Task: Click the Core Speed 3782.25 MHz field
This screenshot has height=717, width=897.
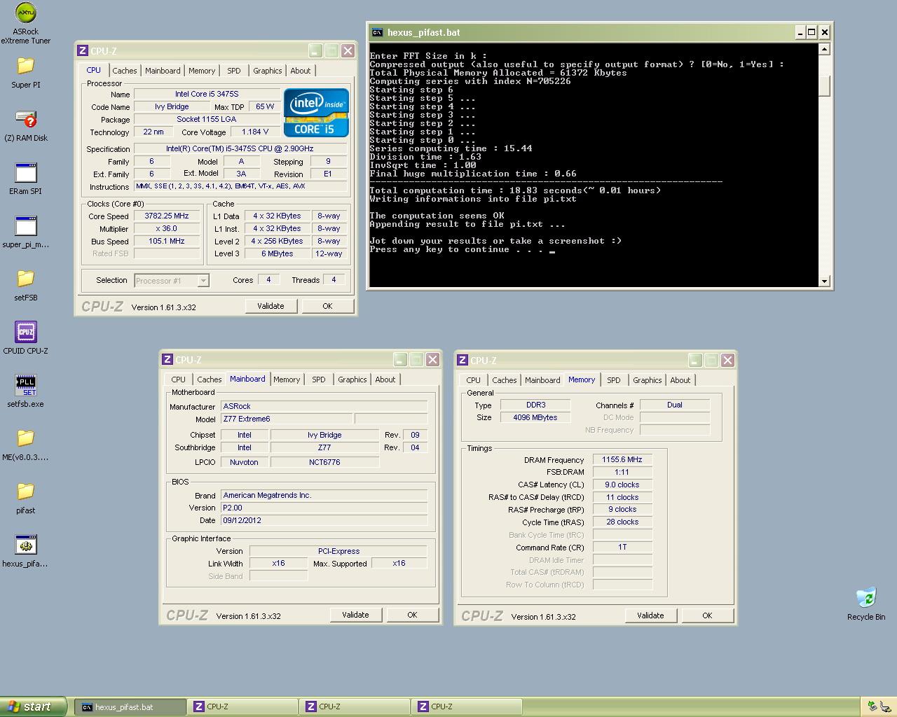Action: click(167, 216)
